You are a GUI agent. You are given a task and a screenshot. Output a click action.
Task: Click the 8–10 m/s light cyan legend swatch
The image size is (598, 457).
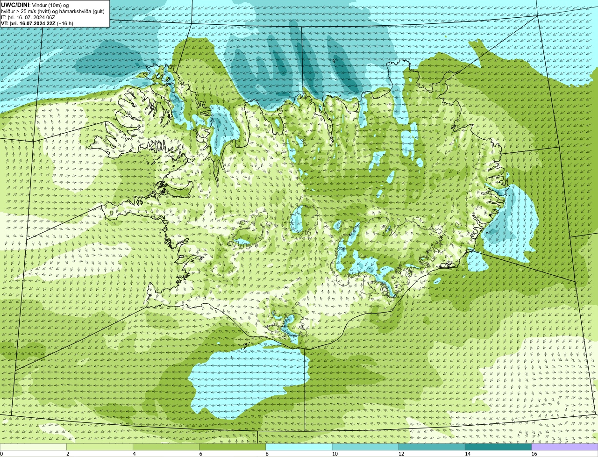tap(299, 447)
